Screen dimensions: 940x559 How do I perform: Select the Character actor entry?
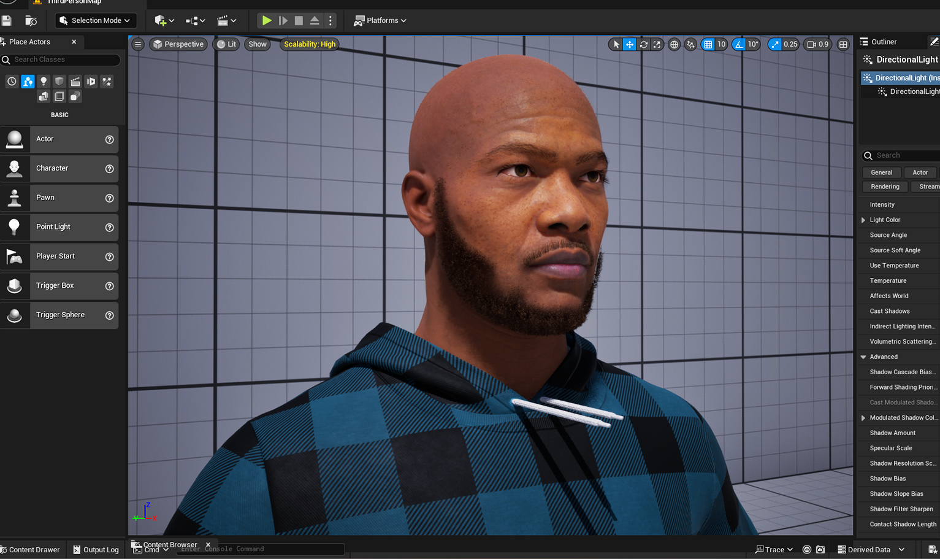59,168
